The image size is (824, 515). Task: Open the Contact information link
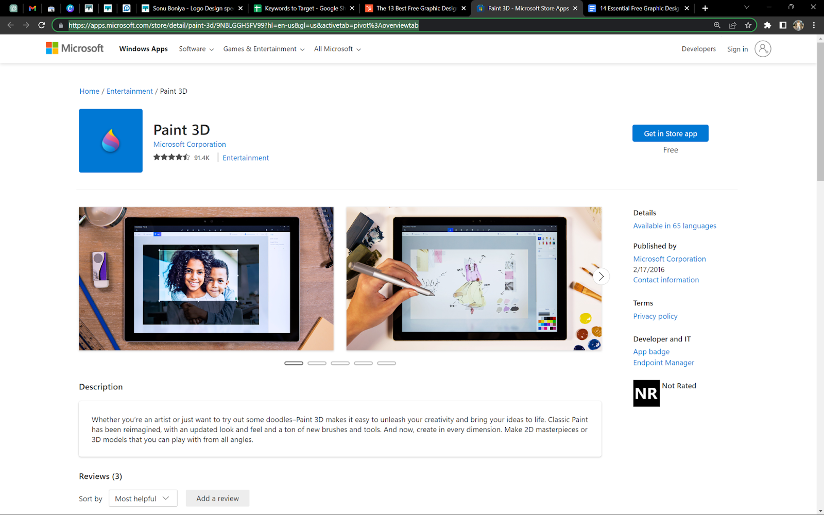pyautogui.click(x=666, y=280)
